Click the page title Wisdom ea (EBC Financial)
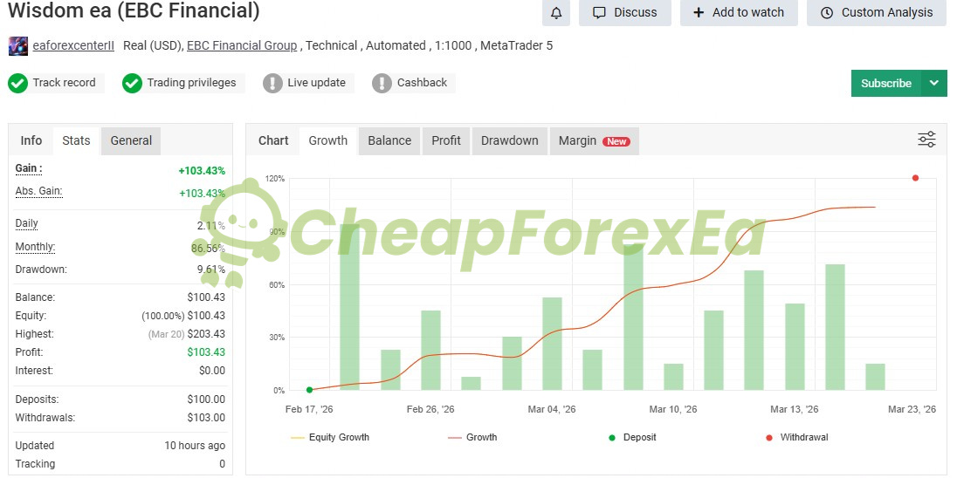Viewport: 957px width, 478px height. [x=134, y=11]
